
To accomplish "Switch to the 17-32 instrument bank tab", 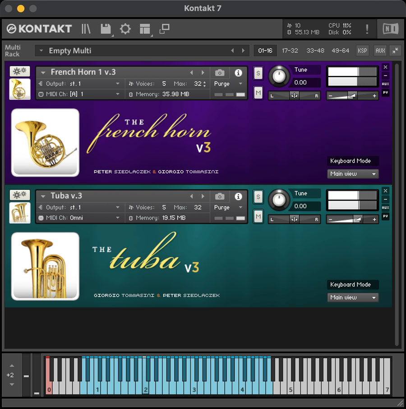I will tap(290, 51).
